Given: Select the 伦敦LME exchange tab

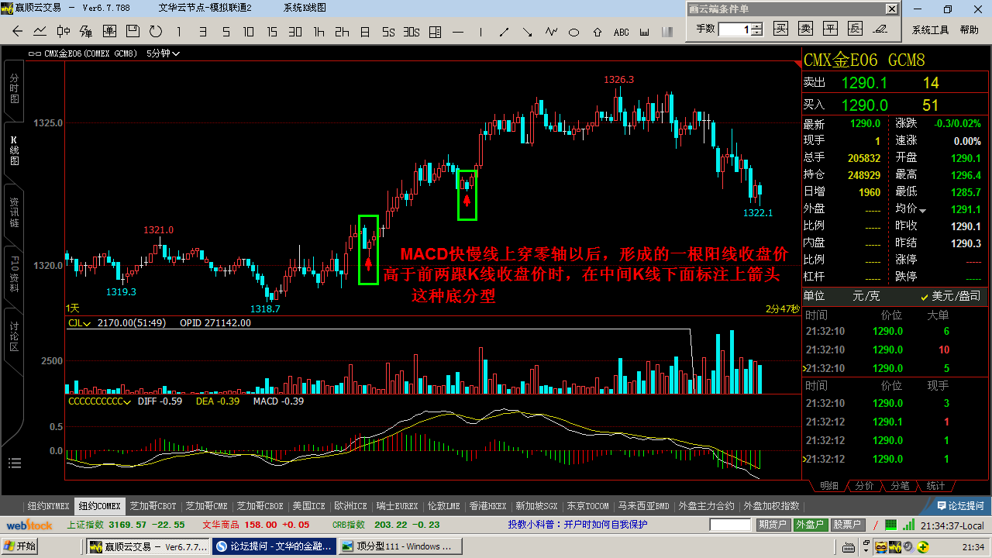Looking at the screenshot, I should [443, 506].
